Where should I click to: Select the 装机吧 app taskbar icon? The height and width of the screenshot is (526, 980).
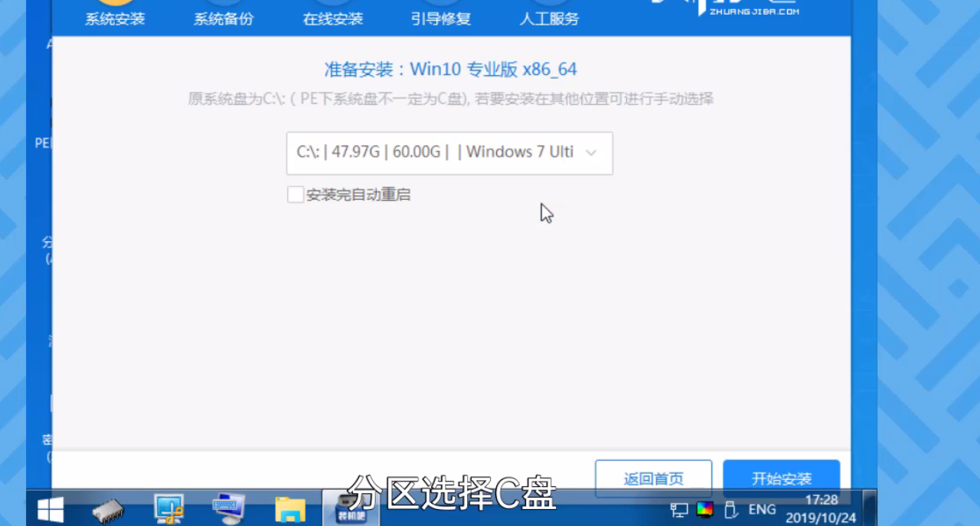(x=351, y=508)
